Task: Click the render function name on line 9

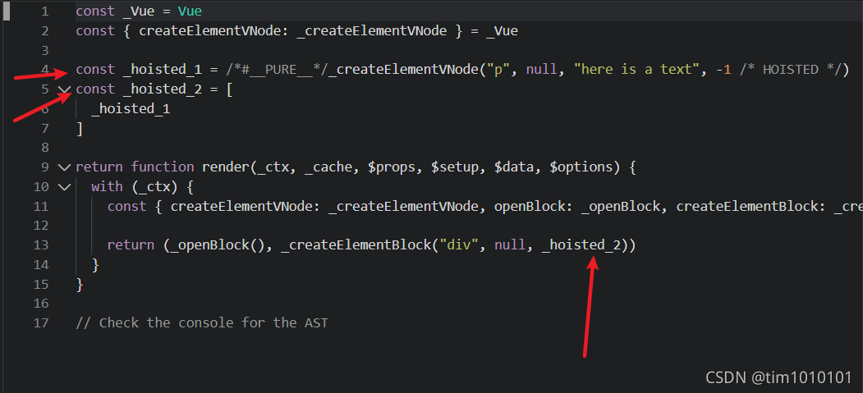Action: (226, 167)
